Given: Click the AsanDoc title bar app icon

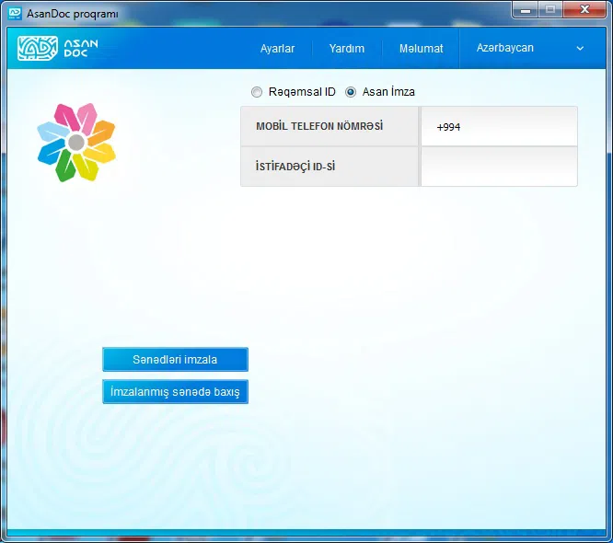Looking at the screenshot, I should point(15,13).
